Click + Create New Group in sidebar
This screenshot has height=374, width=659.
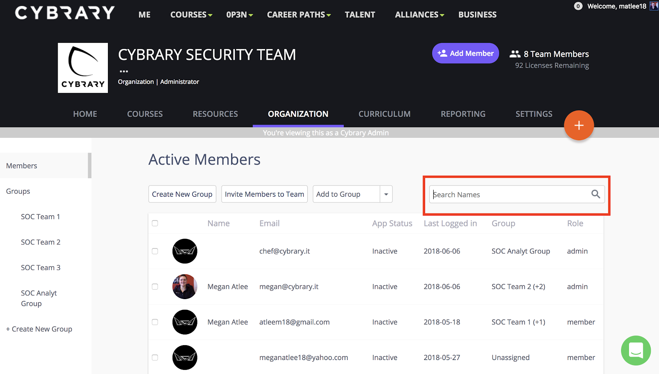[39, 329]
